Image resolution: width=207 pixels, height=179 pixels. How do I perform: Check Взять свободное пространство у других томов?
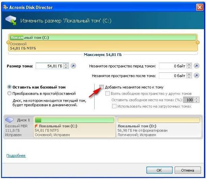point(107,94)
